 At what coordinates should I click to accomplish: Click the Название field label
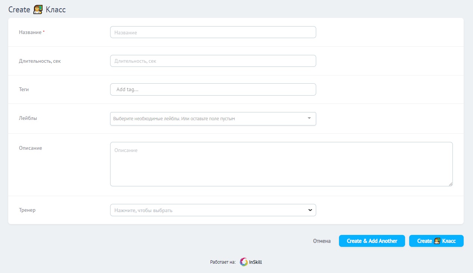[x=30, y=32]
